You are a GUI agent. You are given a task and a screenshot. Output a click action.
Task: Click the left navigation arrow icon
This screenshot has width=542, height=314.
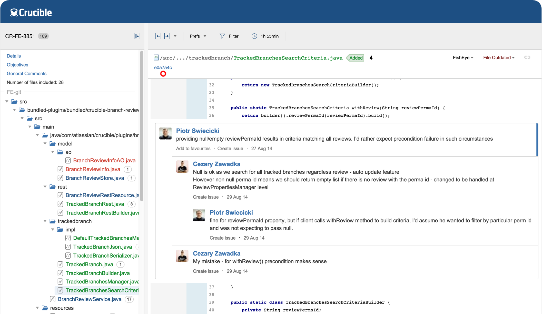click(x=158, y=36)
